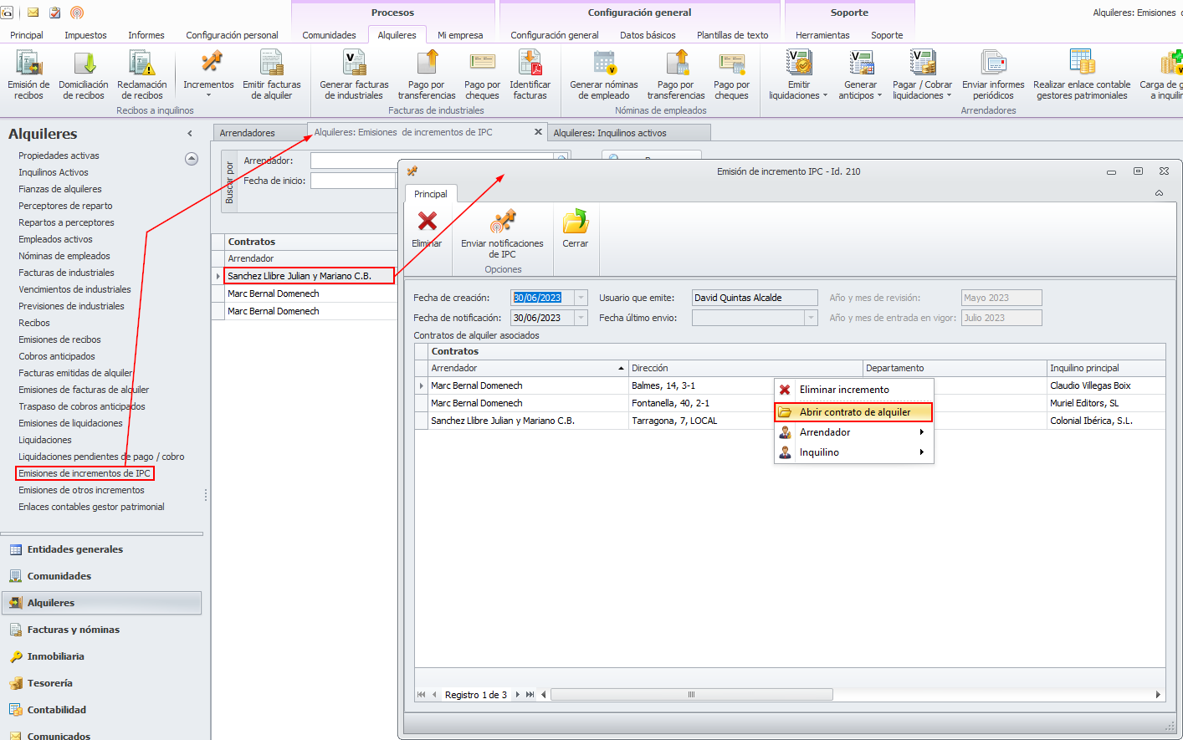Open Facturas y nóminas module
The image size is (1183, 740).
coord(101,630)
